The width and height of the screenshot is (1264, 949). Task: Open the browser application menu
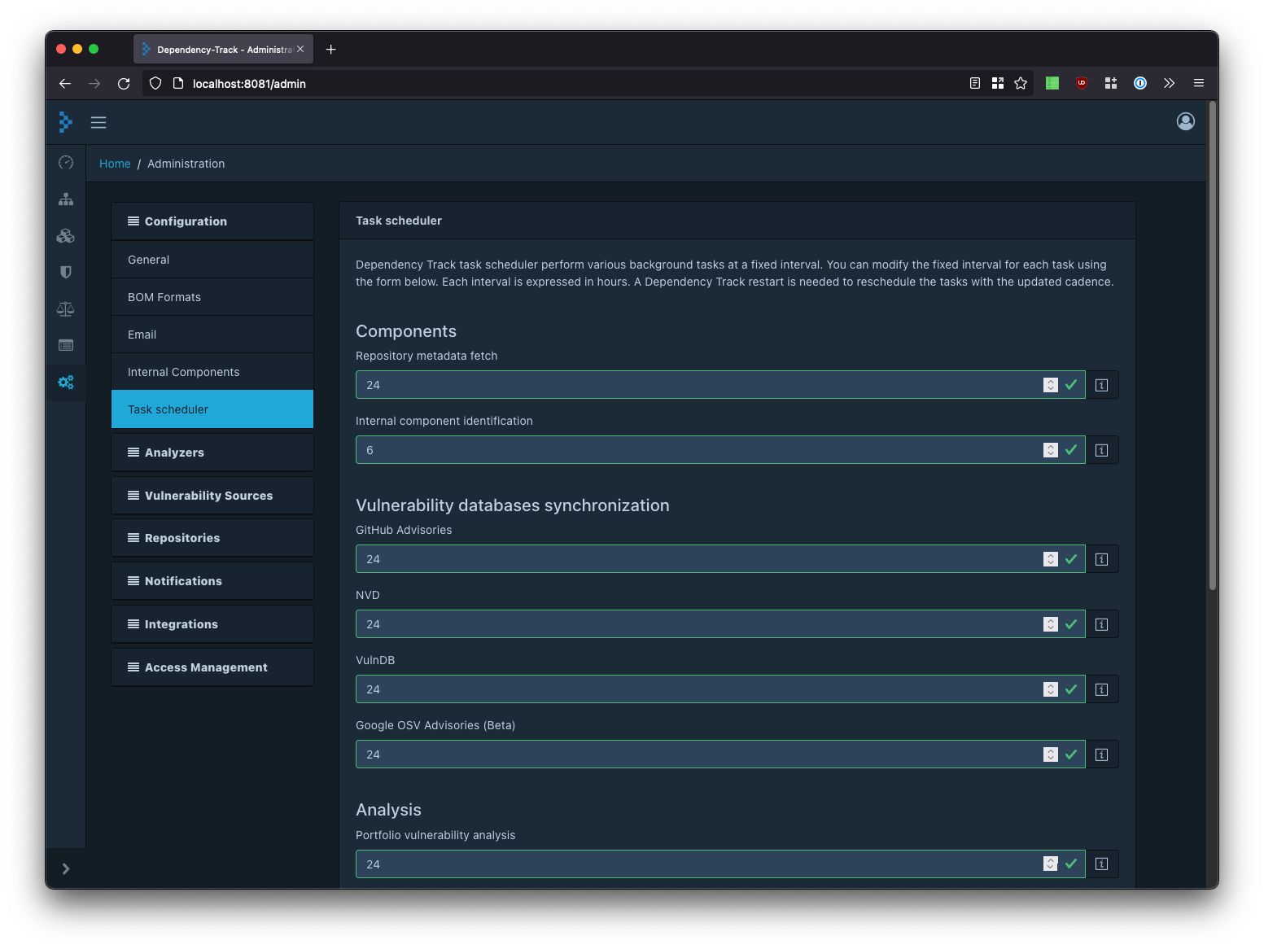point(1199,83)
